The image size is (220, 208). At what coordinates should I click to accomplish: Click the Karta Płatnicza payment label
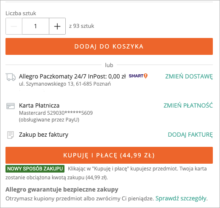tap(39, 105)
